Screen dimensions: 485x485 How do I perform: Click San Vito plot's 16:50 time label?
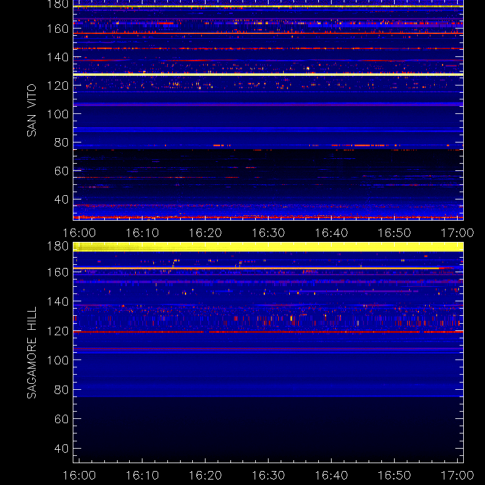pyautogui.click(x=395, y=233)
